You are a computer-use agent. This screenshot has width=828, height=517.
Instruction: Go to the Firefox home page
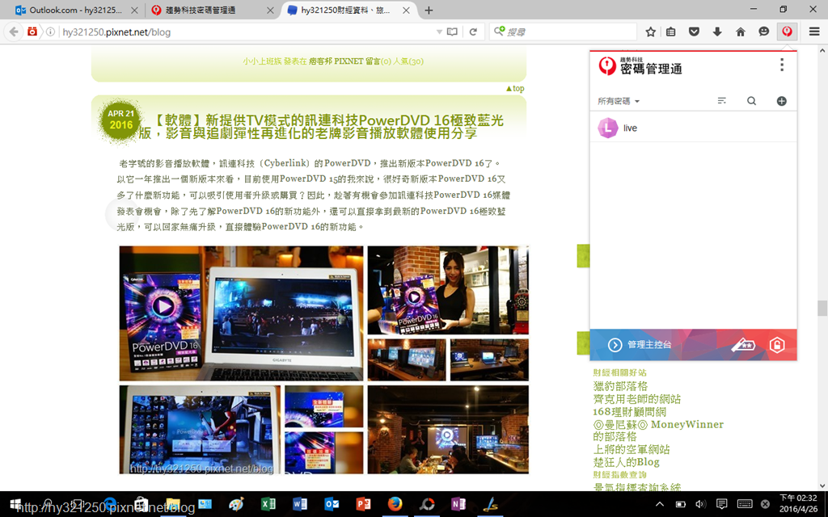click(741, 32)
